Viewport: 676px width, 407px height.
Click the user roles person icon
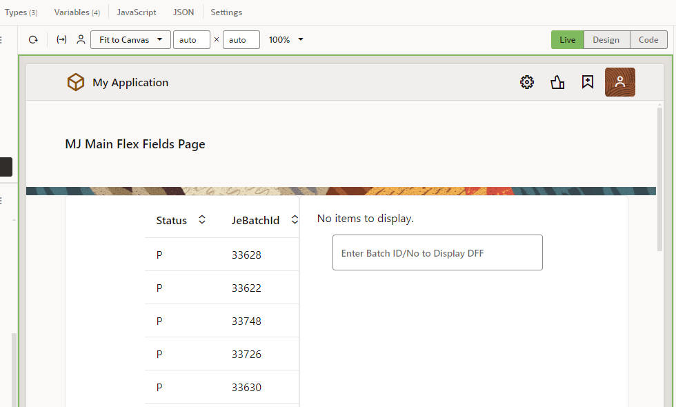click(81, 40)
